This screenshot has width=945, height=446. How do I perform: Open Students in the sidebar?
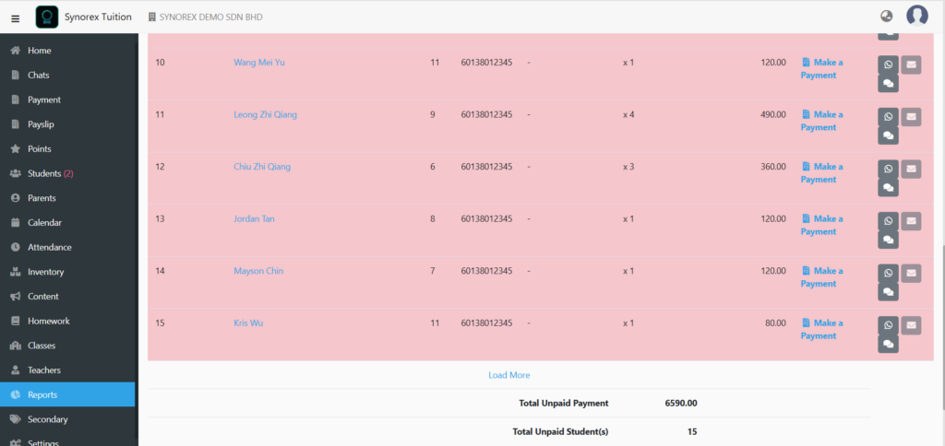coord(67,173)
